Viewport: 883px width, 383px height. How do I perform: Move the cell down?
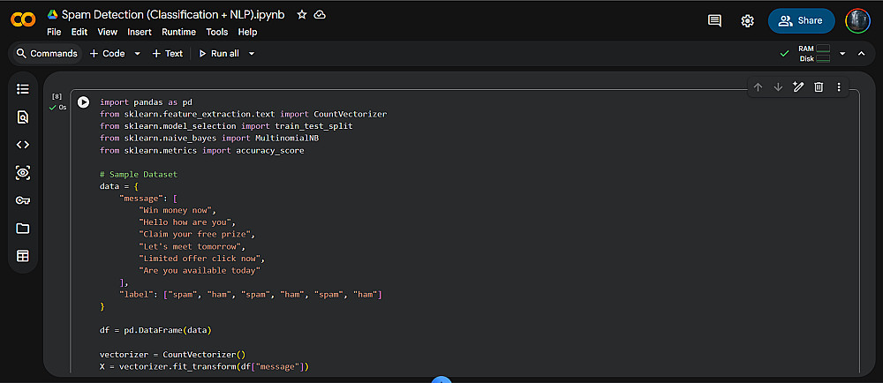point(778,86)
